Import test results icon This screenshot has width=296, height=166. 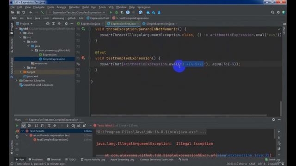[79, 125]
